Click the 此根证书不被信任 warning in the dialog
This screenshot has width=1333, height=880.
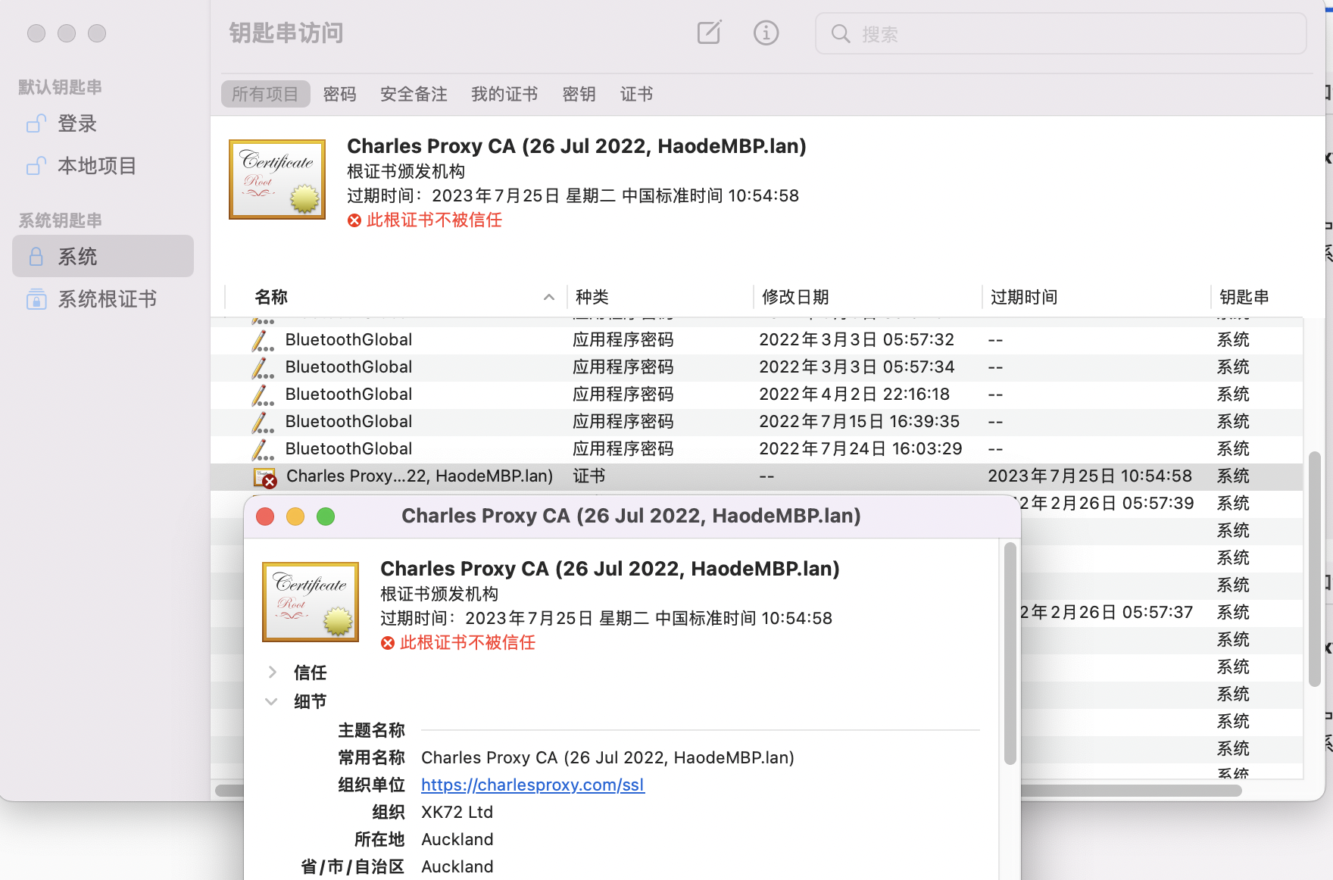click(467, 643)
